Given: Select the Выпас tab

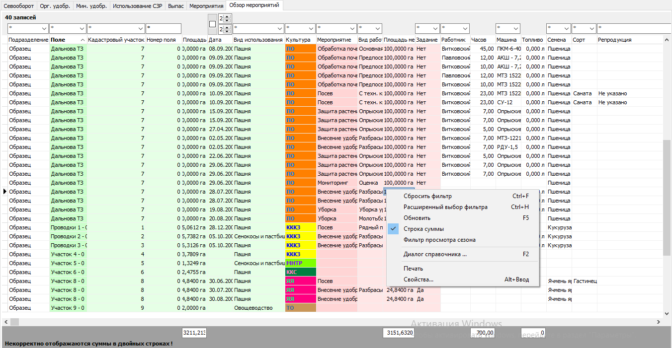Looking at the screenshot, I should coord(175,6).
